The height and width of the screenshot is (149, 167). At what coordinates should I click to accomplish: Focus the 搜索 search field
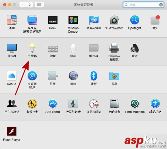[143, 5]
